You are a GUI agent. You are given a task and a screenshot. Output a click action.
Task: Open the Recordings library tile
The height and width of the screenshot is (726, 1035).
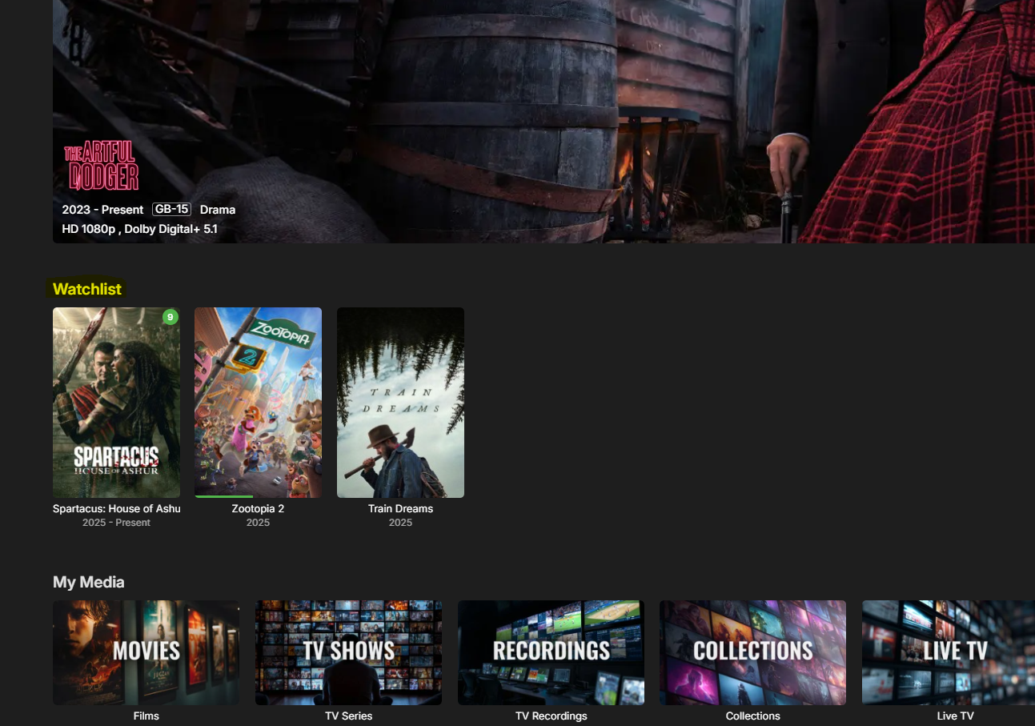click(551, 652)
